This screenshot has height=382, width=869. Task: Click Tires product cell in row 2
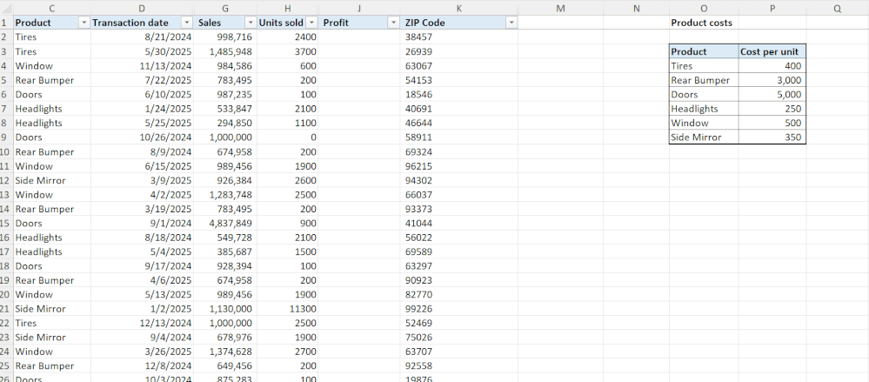click(51, 37)
